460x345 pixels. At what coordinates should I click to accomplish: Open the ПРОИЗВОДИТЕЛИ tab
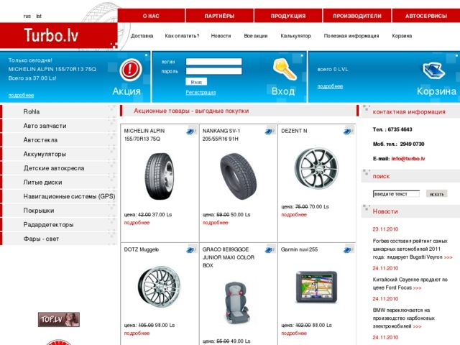357,16
